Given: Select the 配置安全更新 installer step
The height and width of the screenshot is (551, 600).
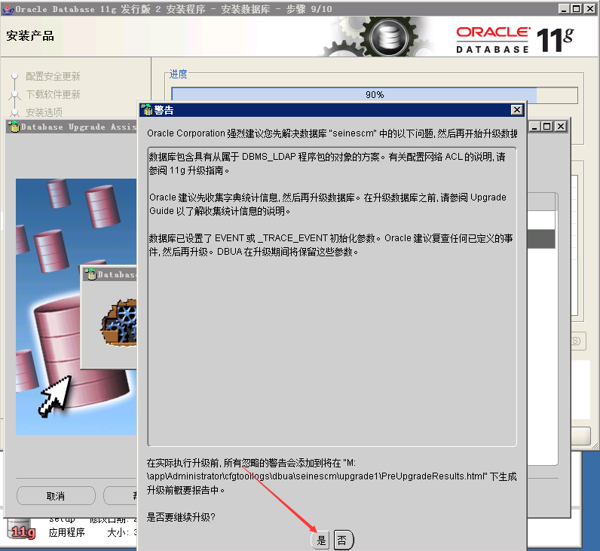Looking at the screenshot, I should click(x=53, y=77).
